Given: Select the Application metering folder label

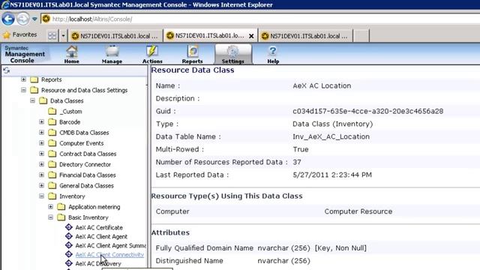Looking at the screenshot, I should pos(94,207).
